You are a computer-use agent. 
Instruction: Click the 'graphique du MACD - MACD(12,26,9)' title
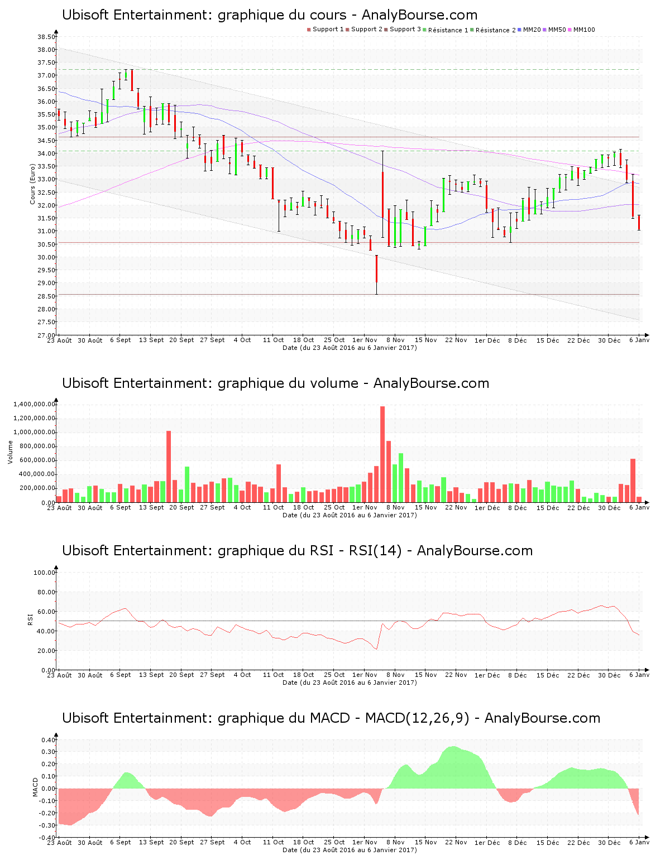point(331,718)
